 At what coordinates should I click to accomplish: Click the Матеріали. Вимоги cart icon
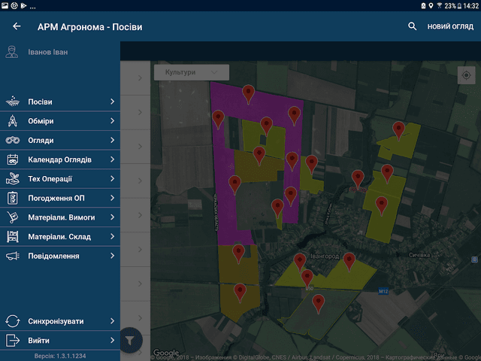pyautogui.click(x=13, y=217)
